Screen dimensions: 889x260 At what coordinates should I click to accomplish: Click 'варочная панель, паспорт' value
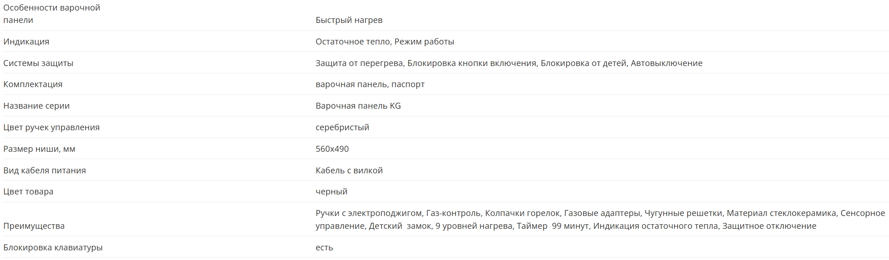tap(370, 84)
